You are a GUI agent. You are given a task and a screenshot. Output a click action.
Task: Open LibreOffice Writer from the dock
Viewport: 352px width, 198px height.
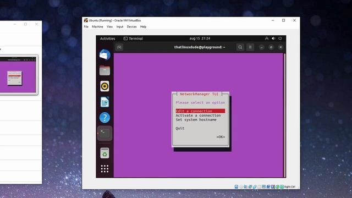coord(105,102)
